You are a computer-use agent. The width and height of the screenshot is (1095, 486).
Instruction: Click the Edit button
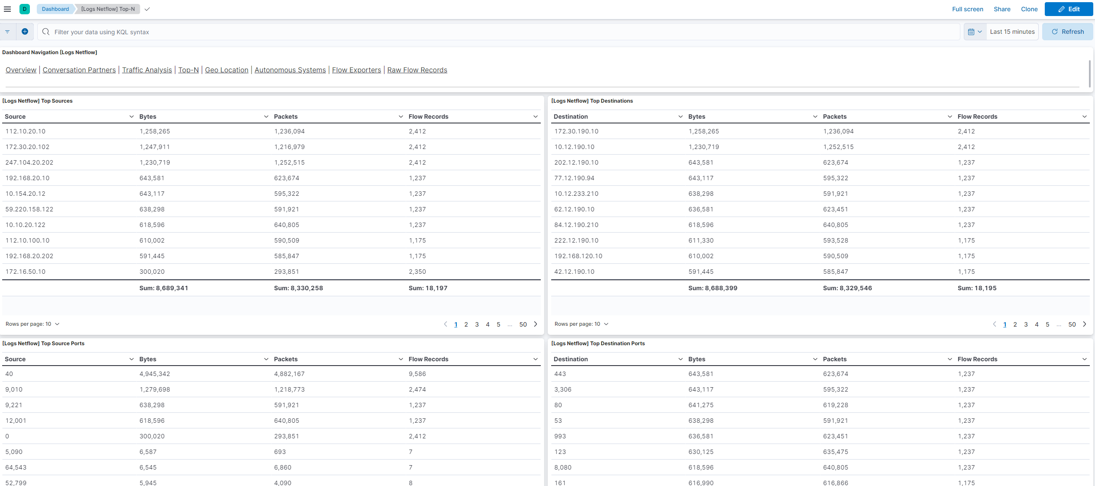(x=1069, y=9)
